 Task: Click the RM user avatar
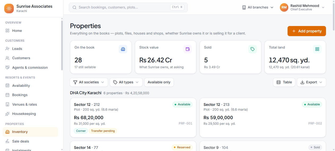(284, 7)
